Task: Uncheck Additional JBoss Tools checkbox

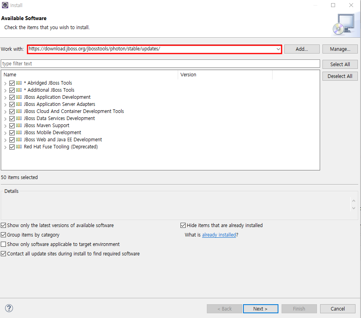Action: pos(12,91)
